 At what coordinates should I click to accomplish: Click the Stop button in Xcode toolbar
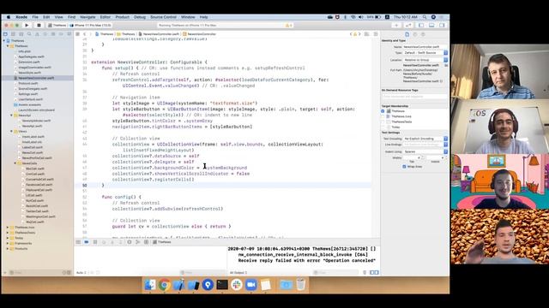click(x=39, y=25)
